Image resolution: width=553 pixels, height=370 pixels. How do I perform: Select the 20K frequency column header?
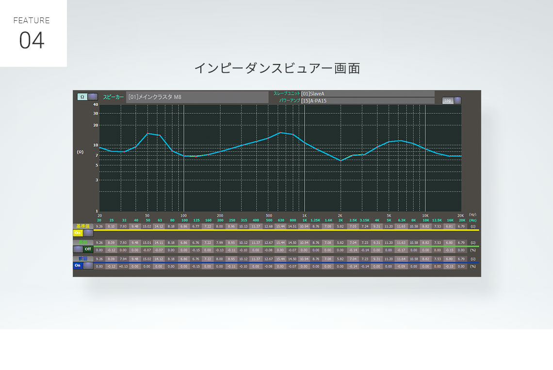click(461, 220)
